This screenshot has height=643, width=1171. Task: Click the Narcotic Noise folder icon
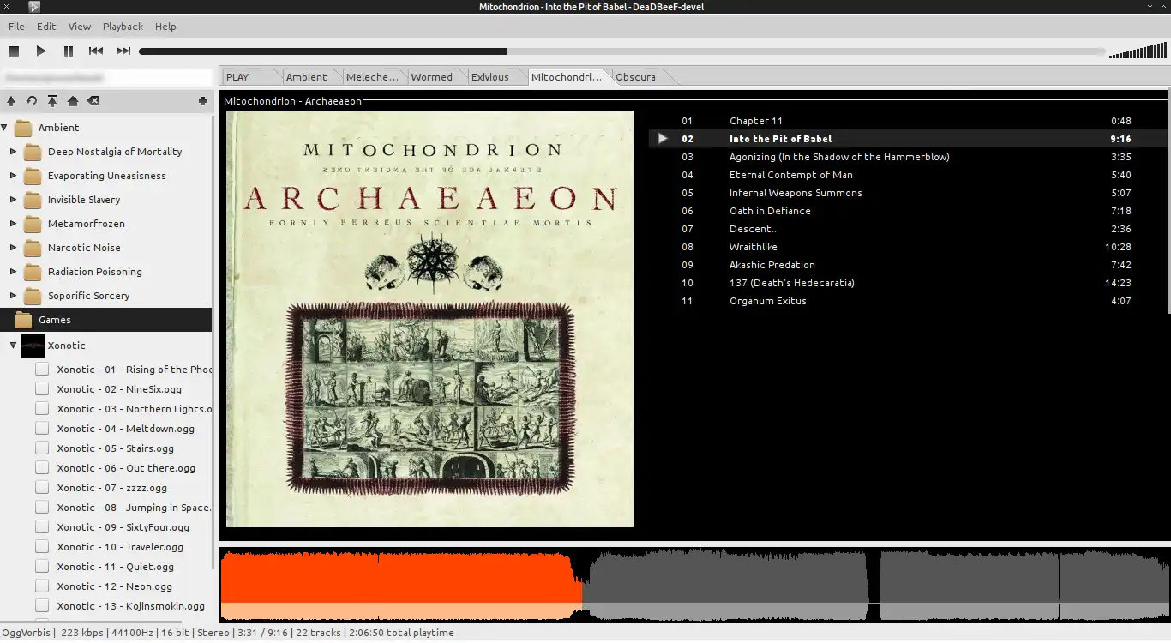[33, 248]
